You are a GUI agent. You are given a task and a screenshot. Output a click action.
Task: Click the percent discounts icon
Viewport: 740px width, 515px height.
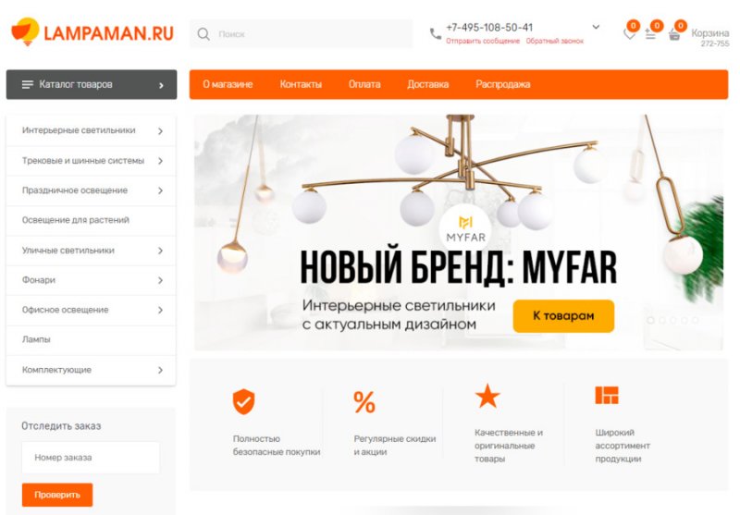coord(364,402)
